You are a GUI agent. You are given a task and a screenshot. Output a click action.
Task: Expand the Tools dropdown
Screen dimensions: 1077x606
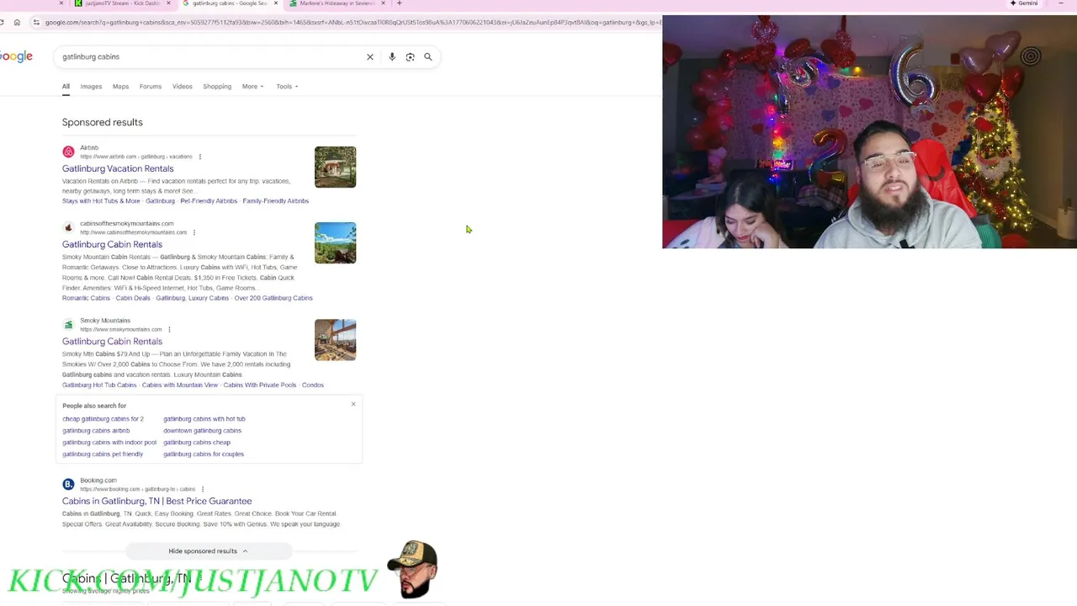287,87
